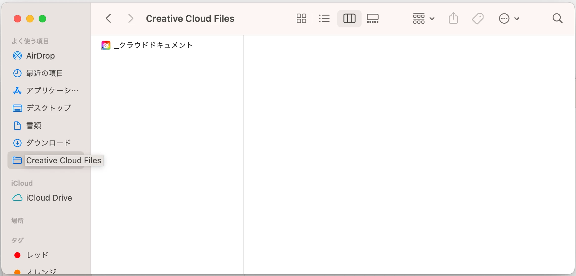This screenshot has width=576, height=276.
Task: Click the 場所 section header
Action: pos(17,221)
